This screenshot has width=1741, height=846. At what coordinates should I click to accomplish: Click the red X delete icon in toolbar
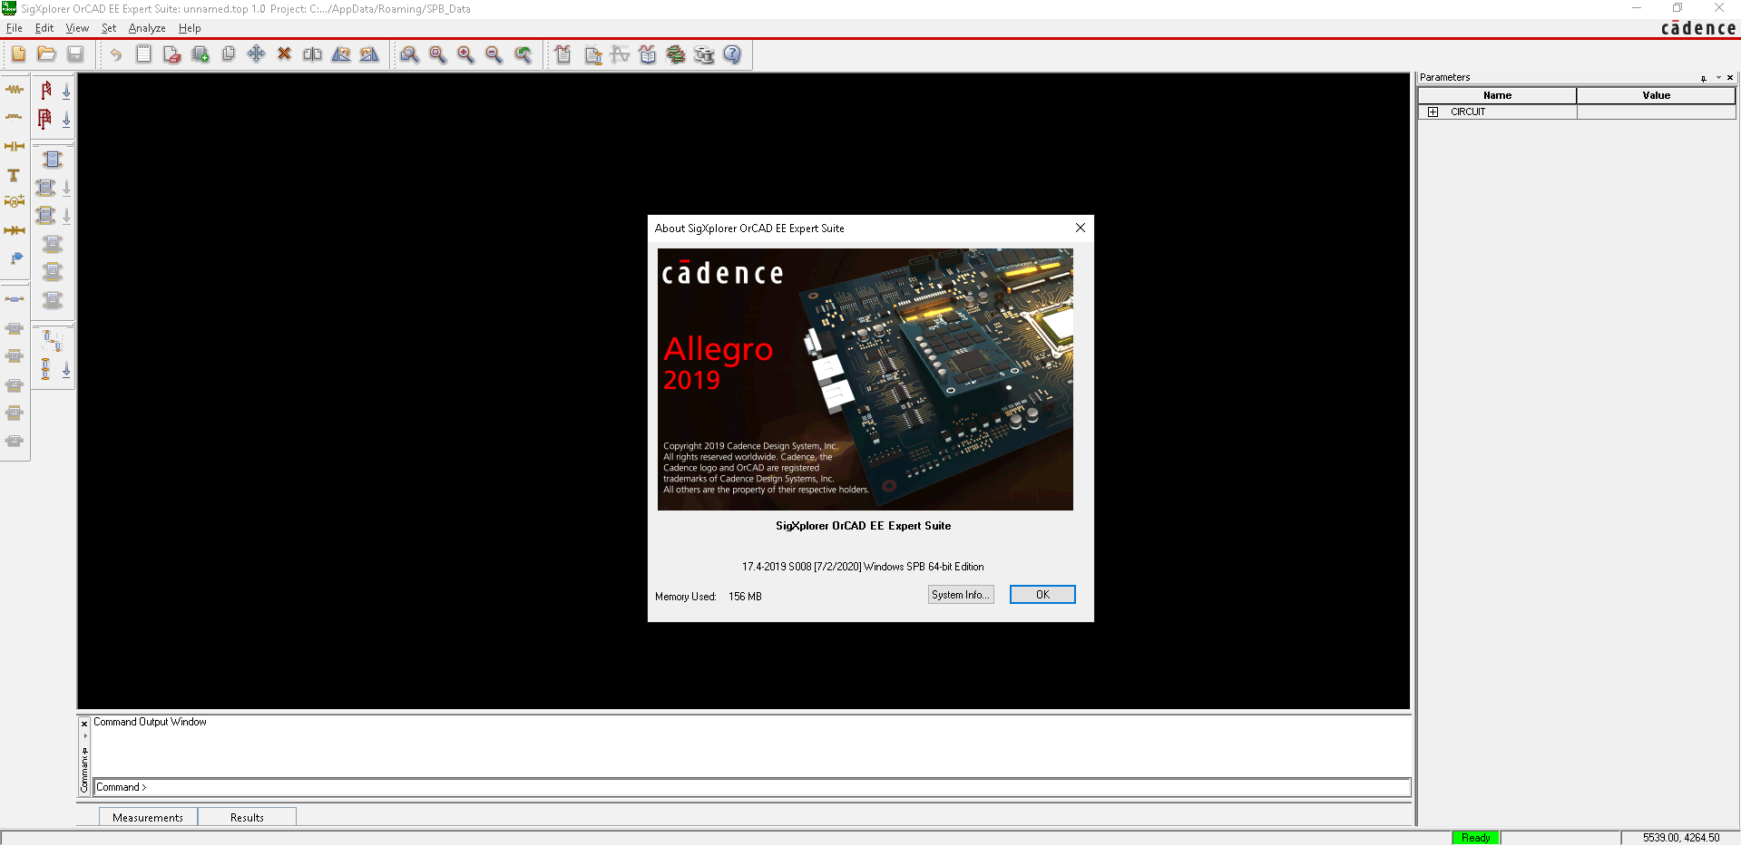284,54
